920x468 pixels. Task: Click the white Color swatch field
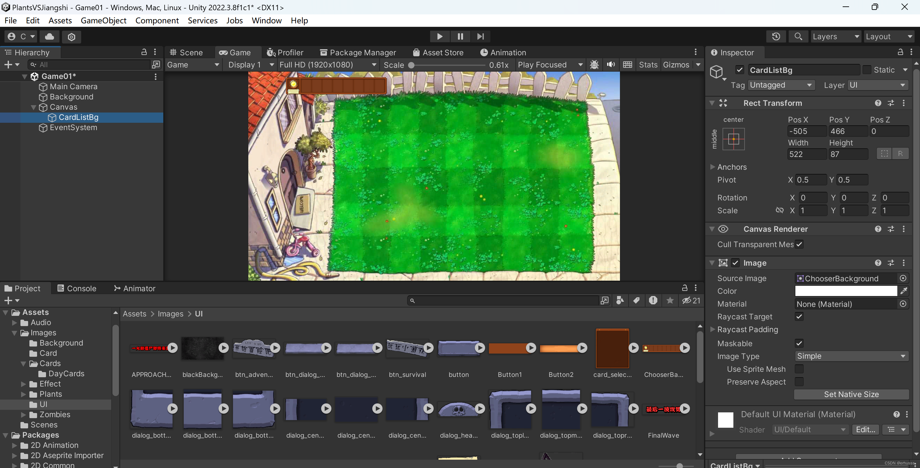[x=845, y=291]
